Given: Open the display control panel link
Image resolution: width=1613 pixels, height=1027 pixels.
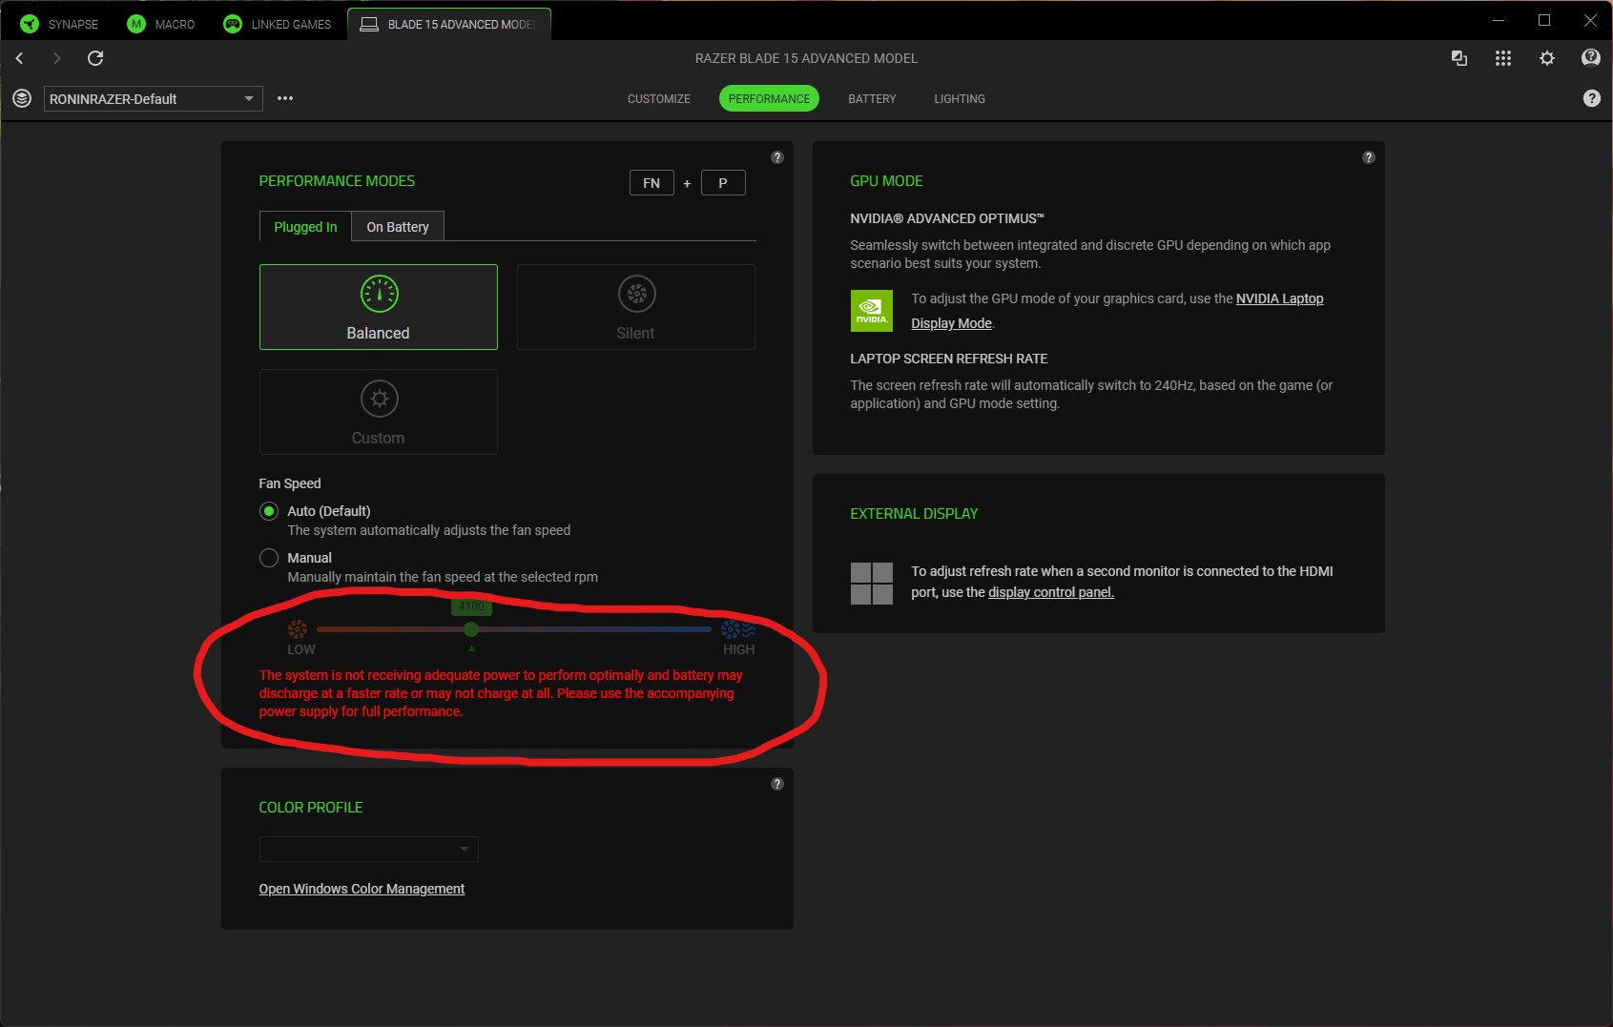Looking at the screenshot, I should [1051, 592].
